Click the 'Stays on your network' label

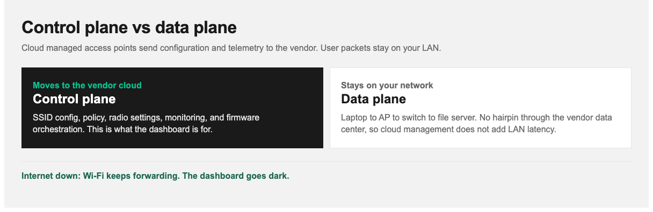click(x=387, y=85)
